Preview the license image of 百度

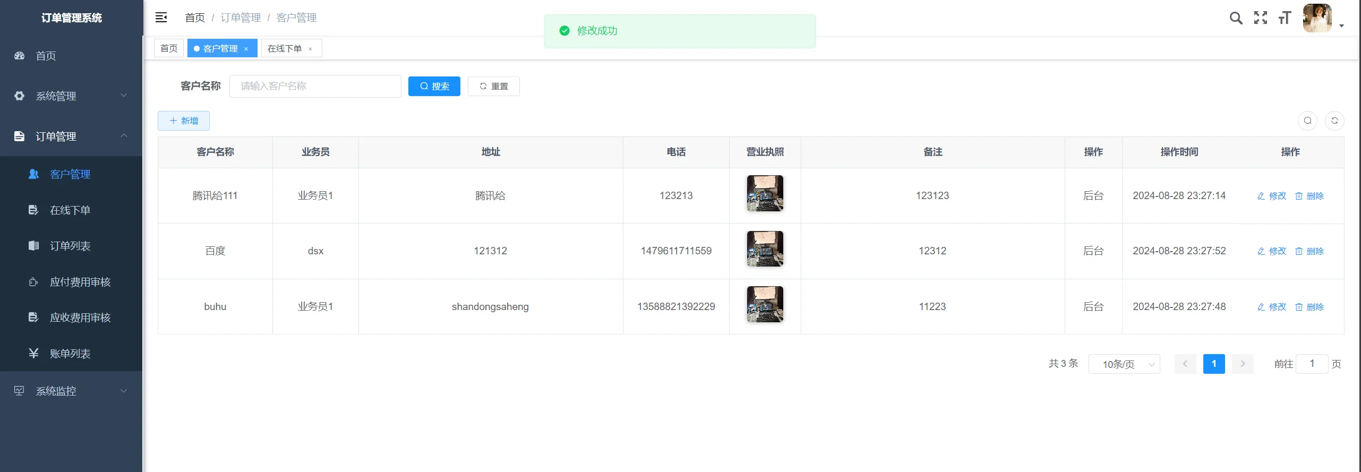(x=765, y=248)
